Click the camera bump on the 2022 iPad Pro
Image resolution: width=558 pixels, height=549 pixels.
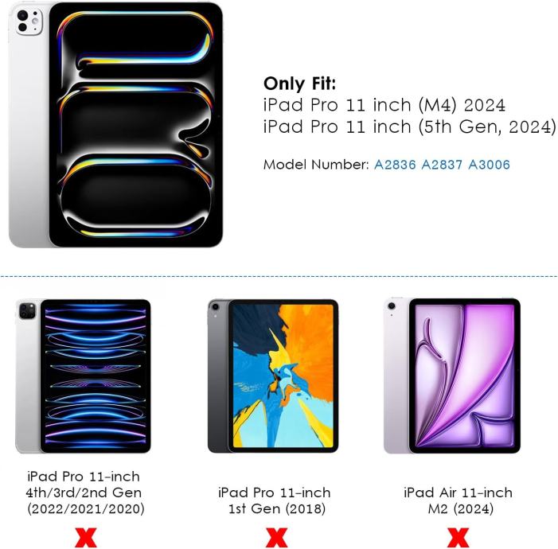(x=27, y=310)
